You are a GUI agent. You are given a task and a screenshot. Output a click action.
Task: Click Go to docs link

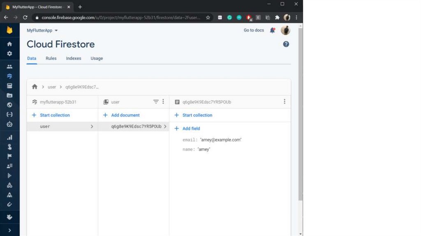pos(254,30)
